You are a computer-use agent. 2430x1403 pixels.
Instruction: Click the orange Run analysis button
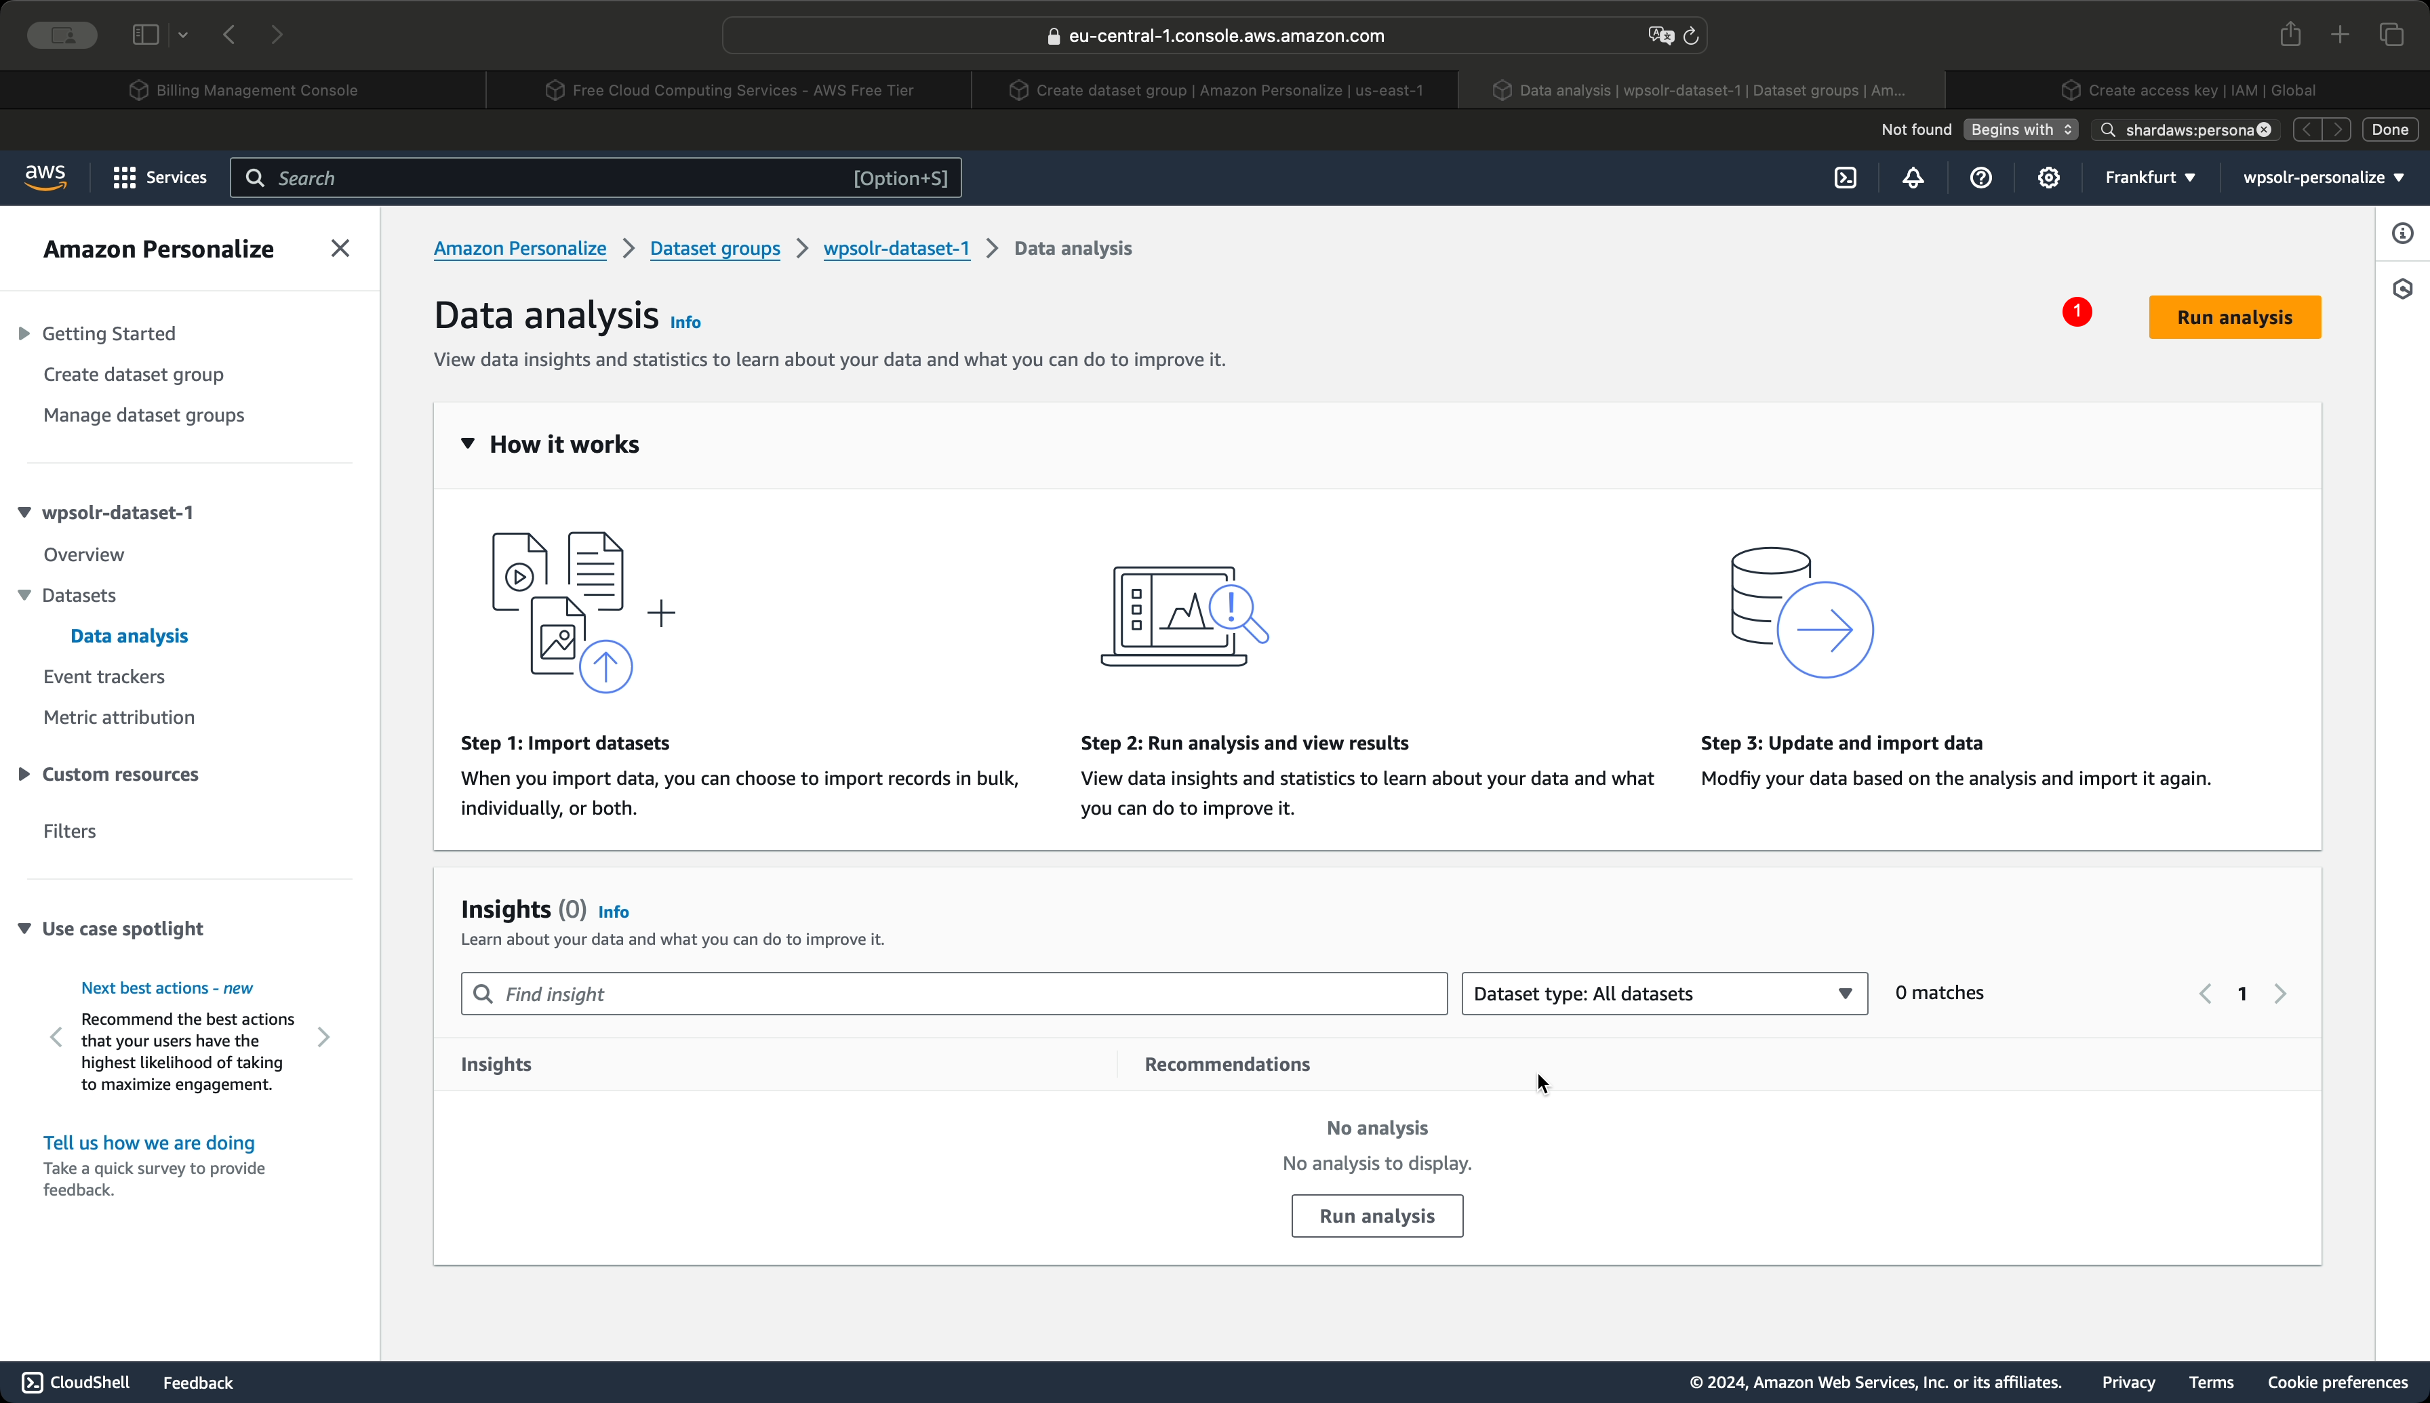(2234, 317)
